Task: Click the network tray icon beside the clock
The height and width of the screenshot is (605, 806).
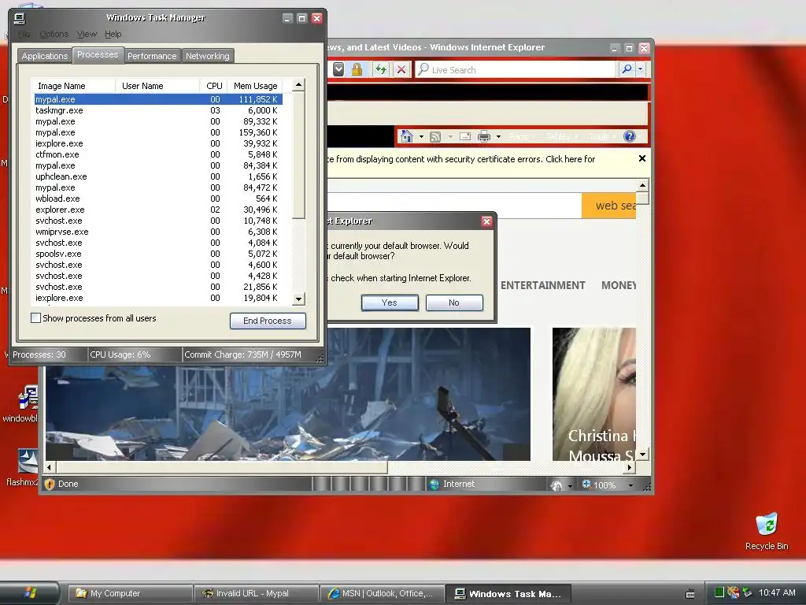Action: 748,592
